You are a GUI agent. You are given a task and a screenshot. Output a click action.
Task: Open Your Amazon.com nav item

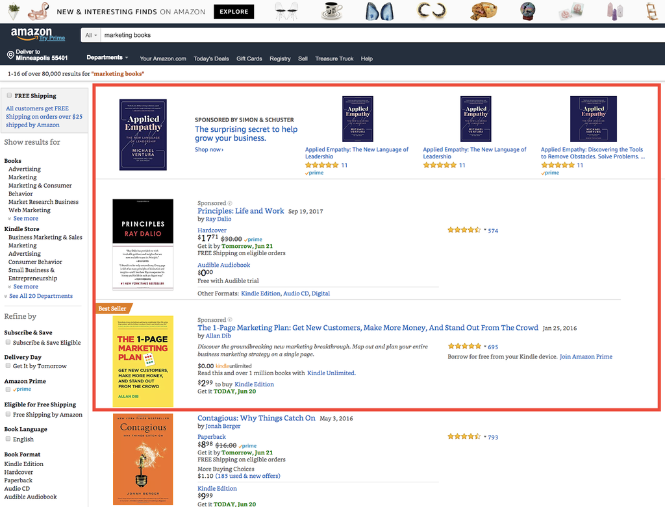(163, 58)
